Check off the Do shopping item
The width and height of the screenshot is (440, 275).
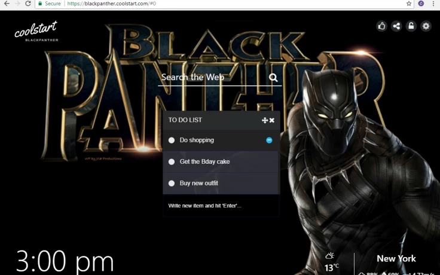(x=172, y=140)
